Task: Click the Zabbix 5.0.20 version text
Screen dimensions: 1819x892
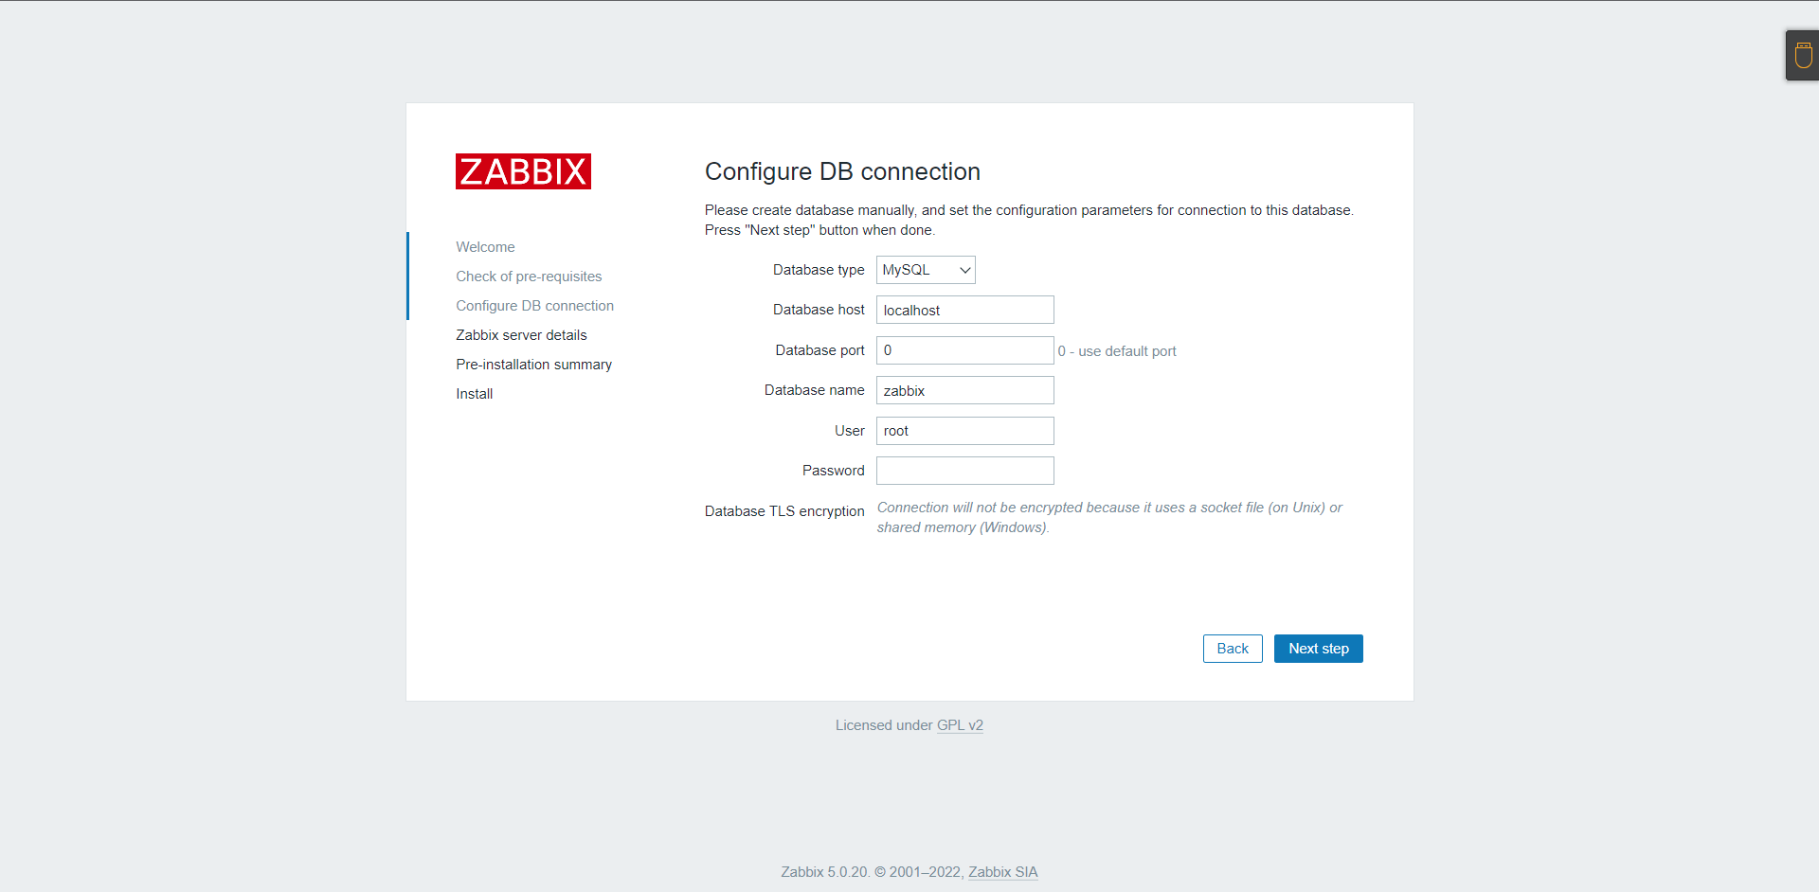Action: pyautogui.click(x=824, y=872)
